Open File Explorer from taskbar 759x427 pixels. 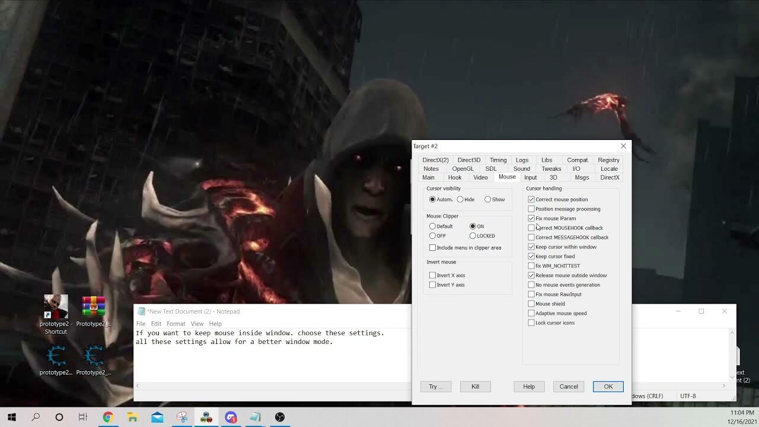[x=132, y=418]
